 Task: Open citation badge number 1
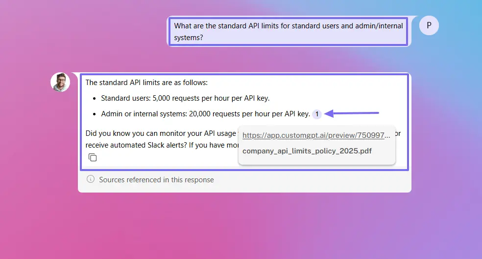[316, 114]
